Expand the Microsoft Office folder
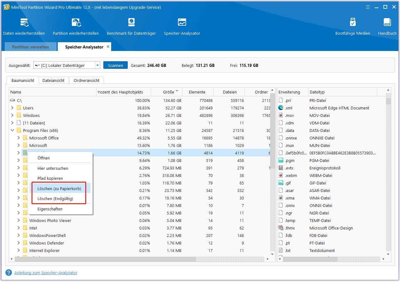 [x=18, y=138]
